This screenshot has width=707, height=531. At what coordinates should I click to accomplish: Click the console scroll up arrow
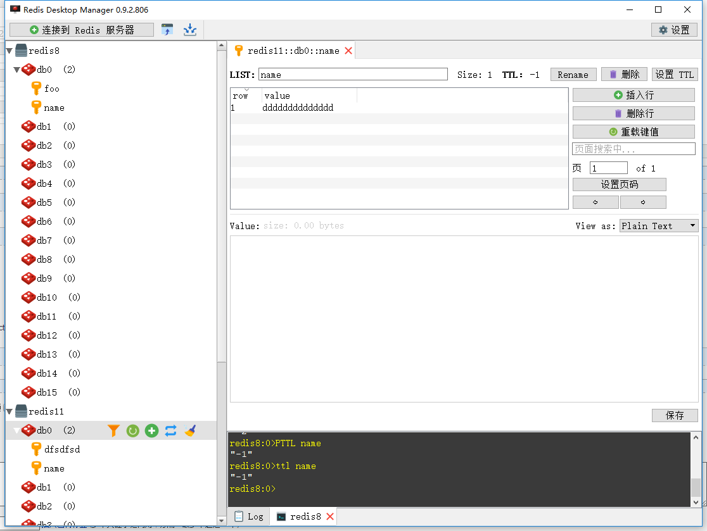(x=696, y=437)
